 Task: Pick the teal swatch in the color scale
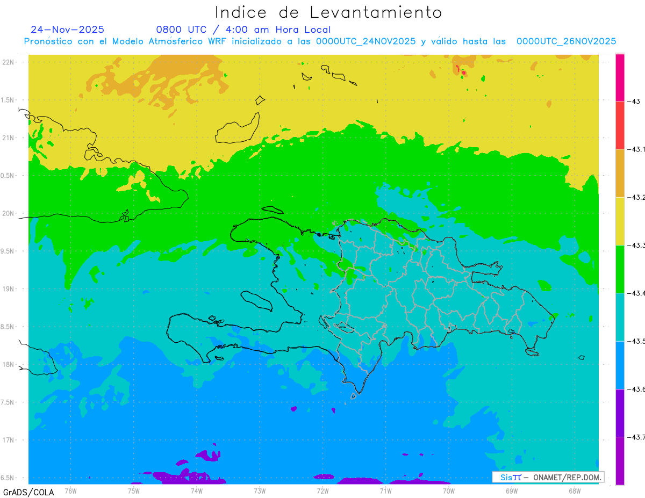tap(620, 317)
